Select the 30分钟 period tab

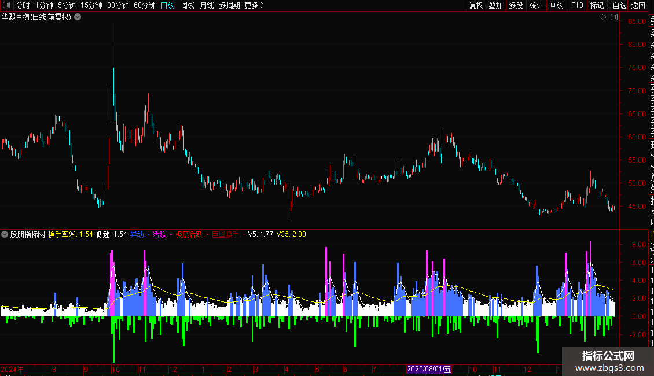coord(118,5)
